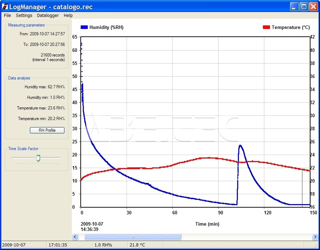Open the Help menu
The height and width of the screenshot is (250, 320).
(x=68, y=15)
